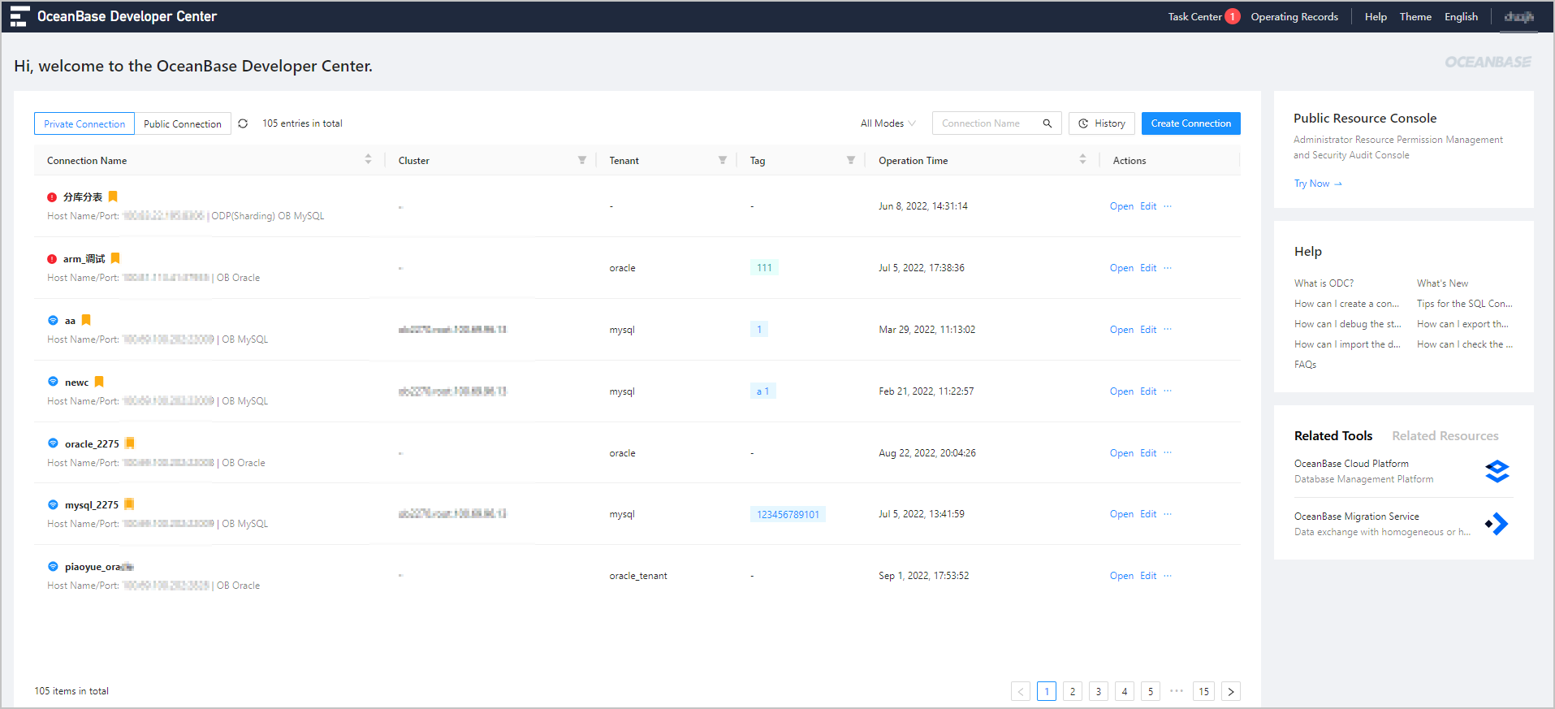This screenshot has height=709, width=1555.
Task: Toggle bookmark flag on newc connection
Action: [x=99, y=382]
